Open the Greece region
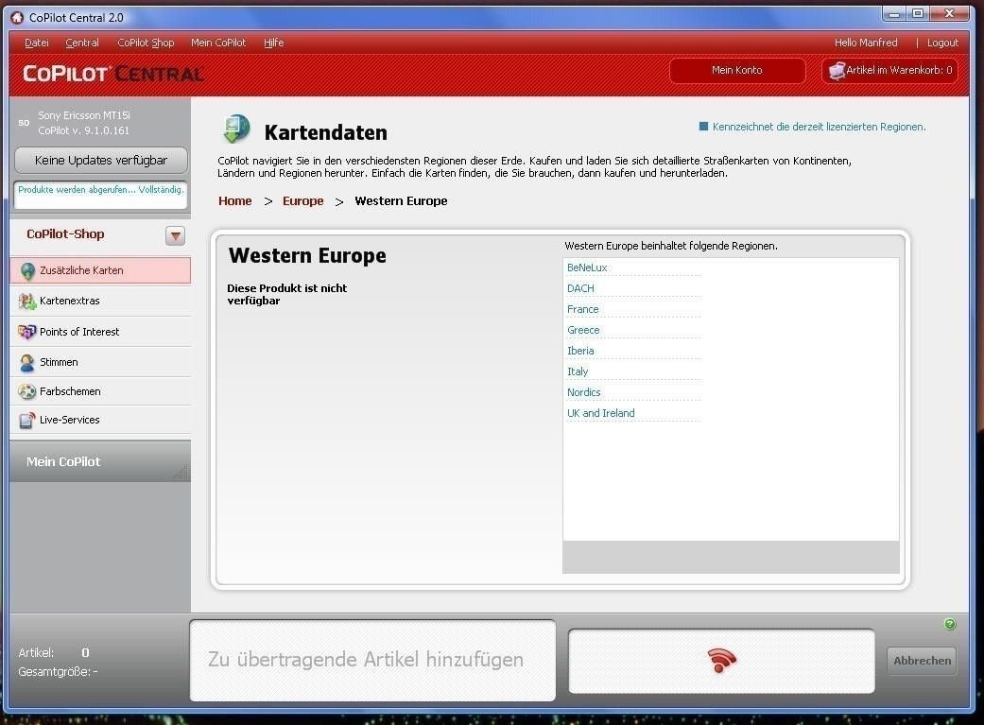 point(583,330)
